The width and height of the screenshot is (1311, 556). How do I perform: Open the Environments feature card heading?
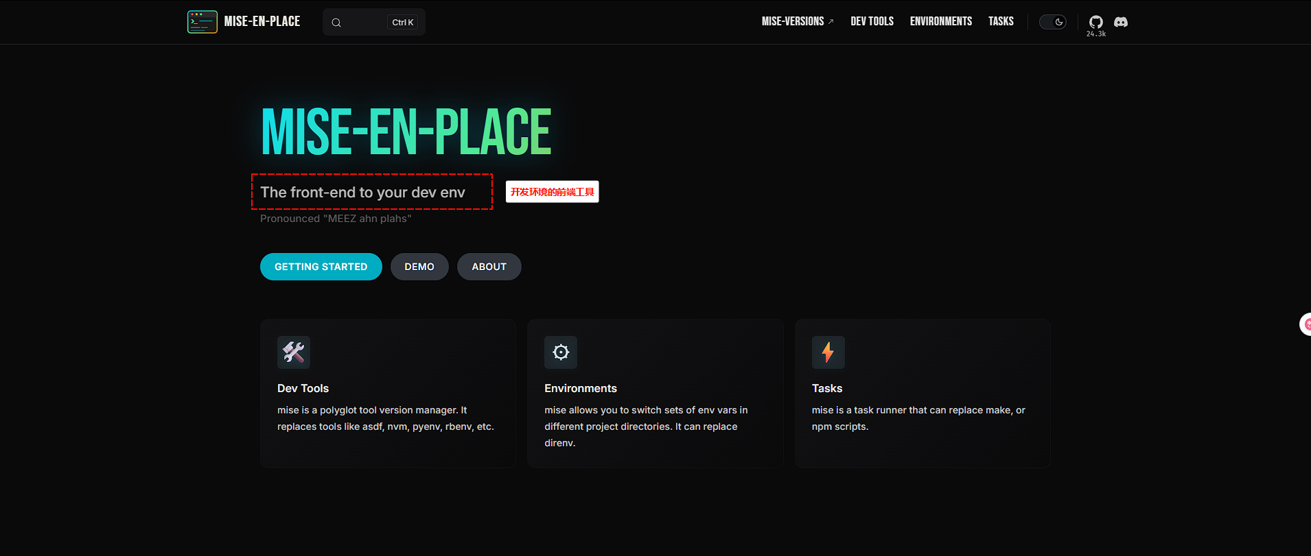click(x=580, y=388)
